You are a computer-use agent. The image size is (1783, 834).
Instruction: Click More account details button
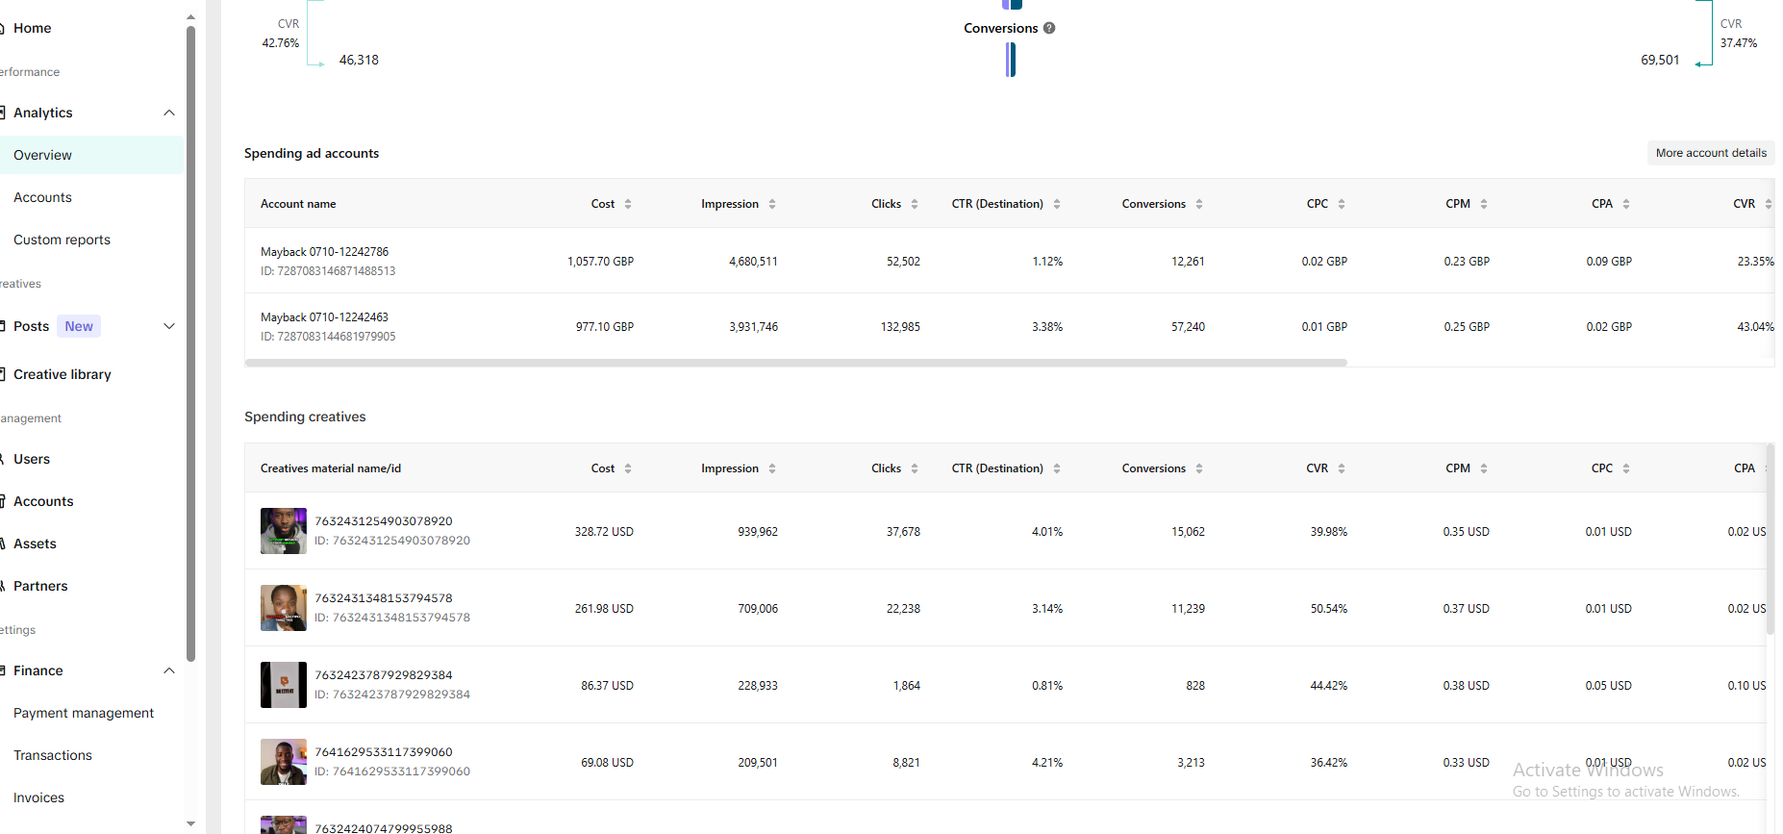click(x=1711, y=153)
